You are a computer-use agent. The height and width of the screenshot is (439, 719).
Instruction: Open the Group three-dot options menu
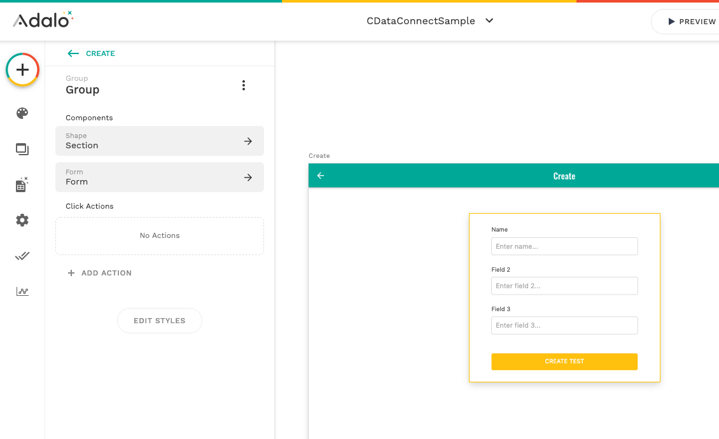(x=243, y=85)
